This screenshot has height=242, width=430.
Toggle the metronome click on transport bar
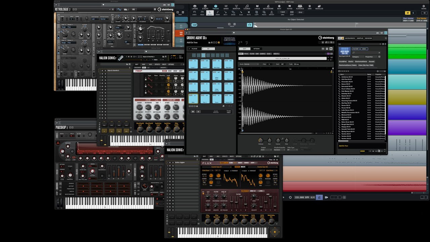pyautogui.click(x=319, y=197)
